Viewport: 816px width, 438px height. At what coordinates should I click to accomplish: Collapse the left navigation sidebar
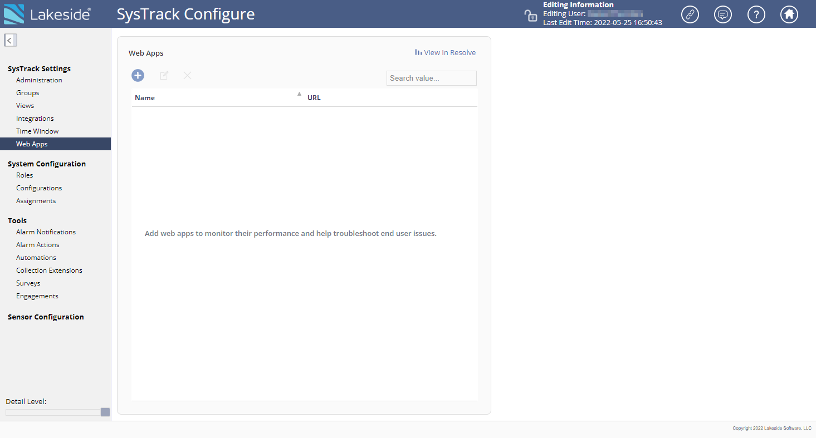pyautogui.click(x=11, y=40)
